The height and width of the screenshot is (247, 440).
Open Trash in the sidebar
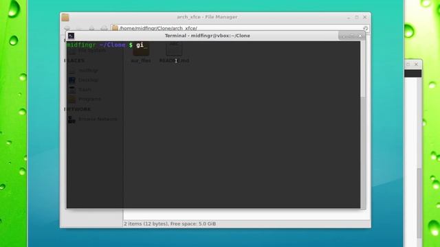click(80, 90)
